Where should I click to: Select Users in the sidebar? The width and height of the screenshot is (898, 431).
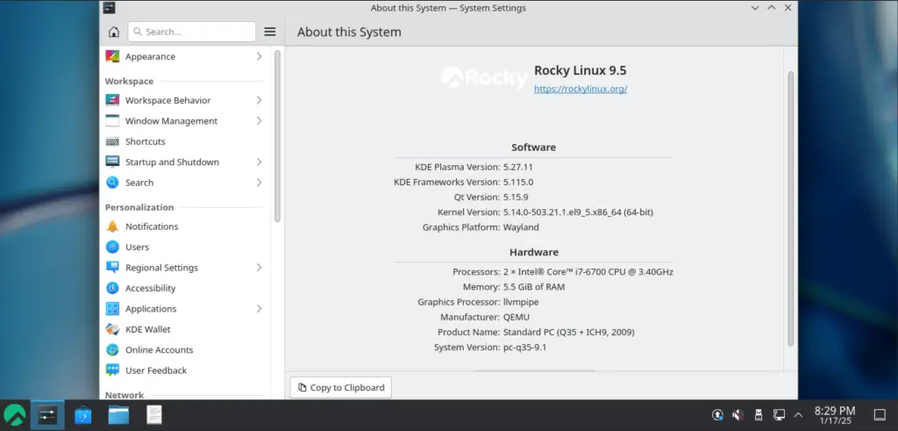184,247
